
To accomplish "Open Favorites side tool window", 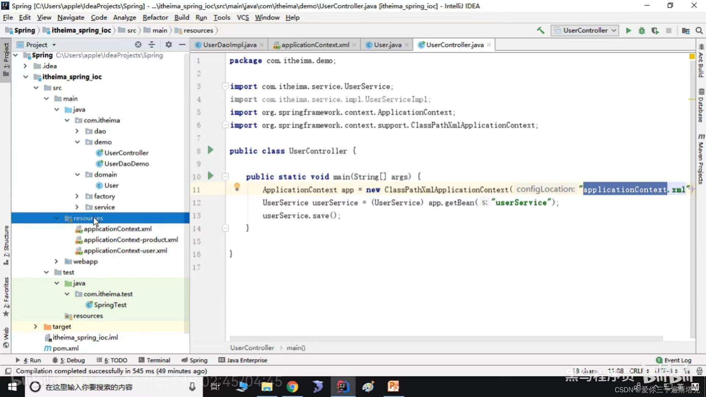I will click(x=6, y=297).
